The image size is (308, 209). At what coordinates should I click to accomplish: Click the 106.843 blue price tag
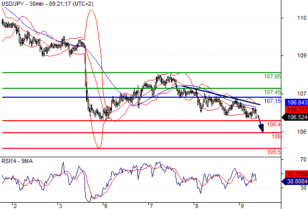click(x=297, y=102)
